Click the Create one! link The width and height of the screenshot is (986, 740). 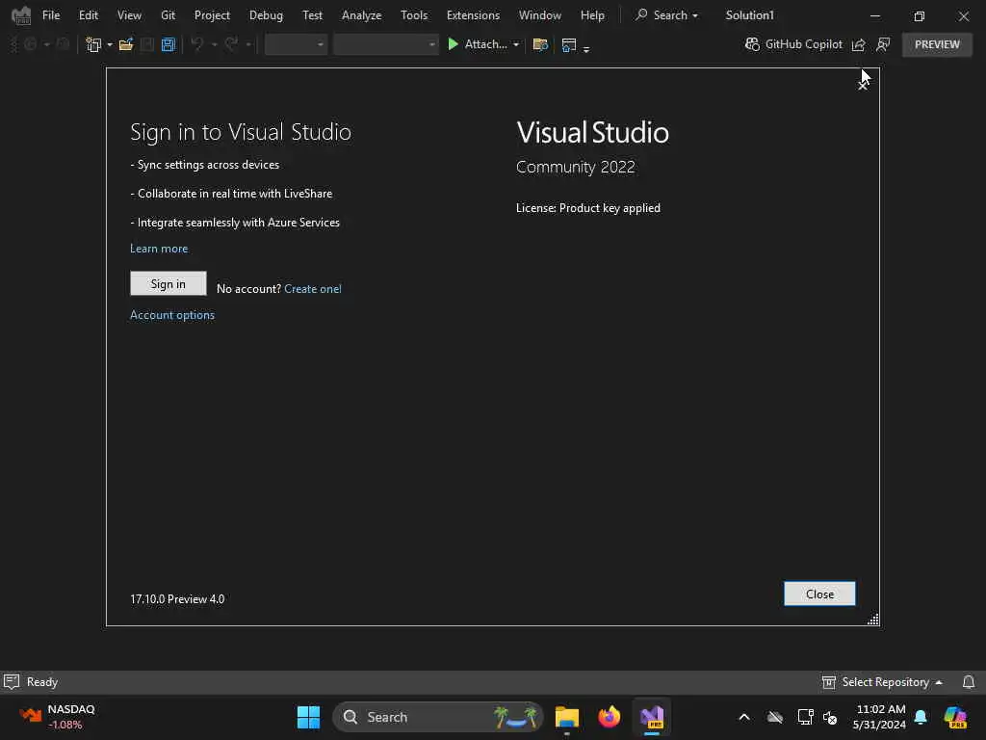313,289
